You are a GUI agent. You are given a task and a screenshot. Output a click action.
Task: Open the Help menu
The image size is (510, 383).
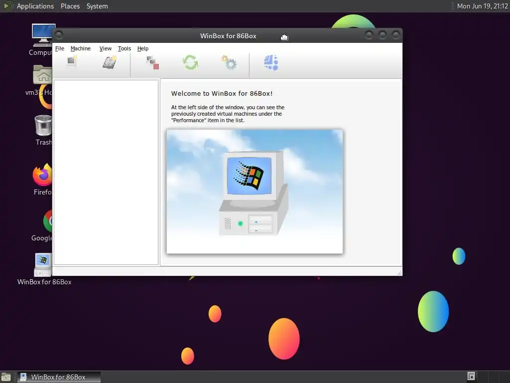coord(143,48)
